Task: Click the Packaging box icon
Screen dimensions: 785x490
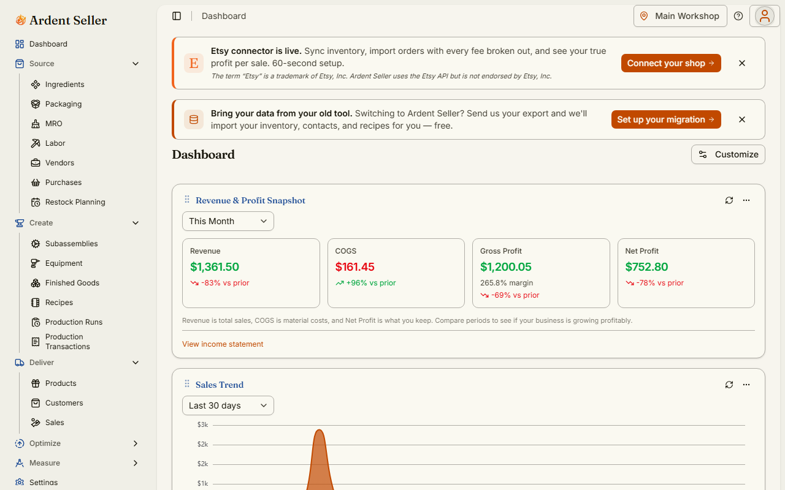Action: coord(36,104)
